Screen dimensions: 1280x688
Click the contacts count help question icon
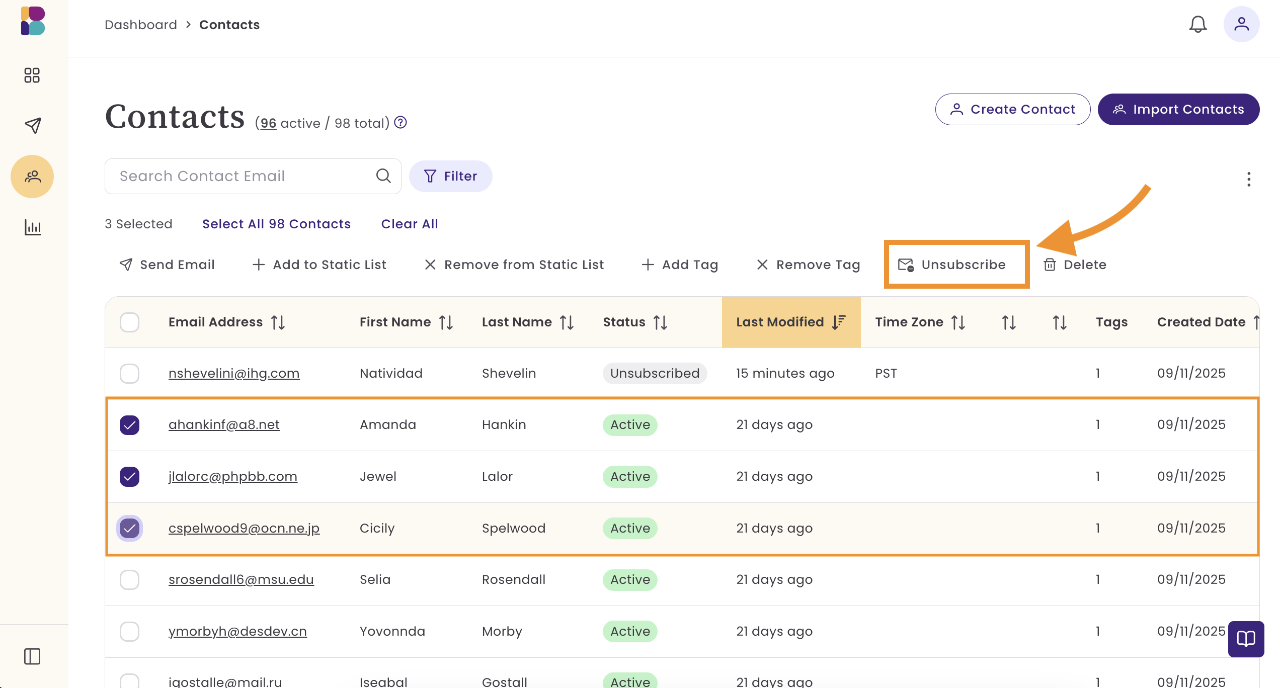coord(401,122)
